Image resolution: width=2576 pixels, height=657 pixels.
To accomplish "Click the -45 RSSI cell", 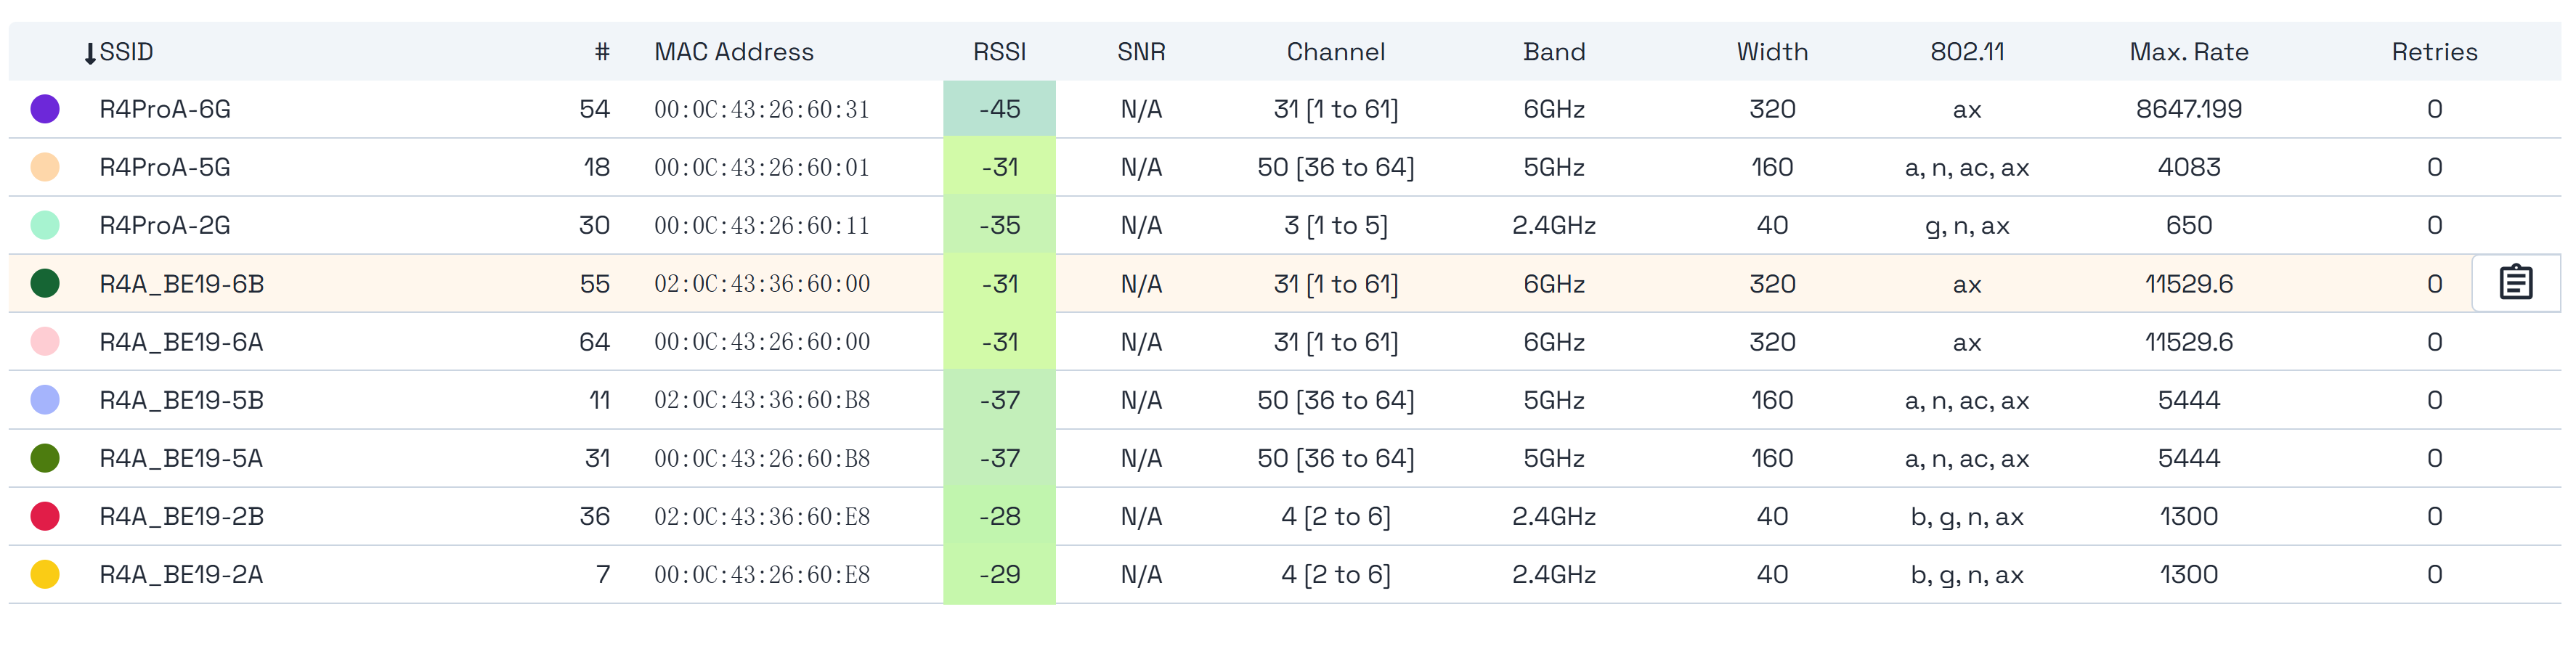I will point(999,109).
